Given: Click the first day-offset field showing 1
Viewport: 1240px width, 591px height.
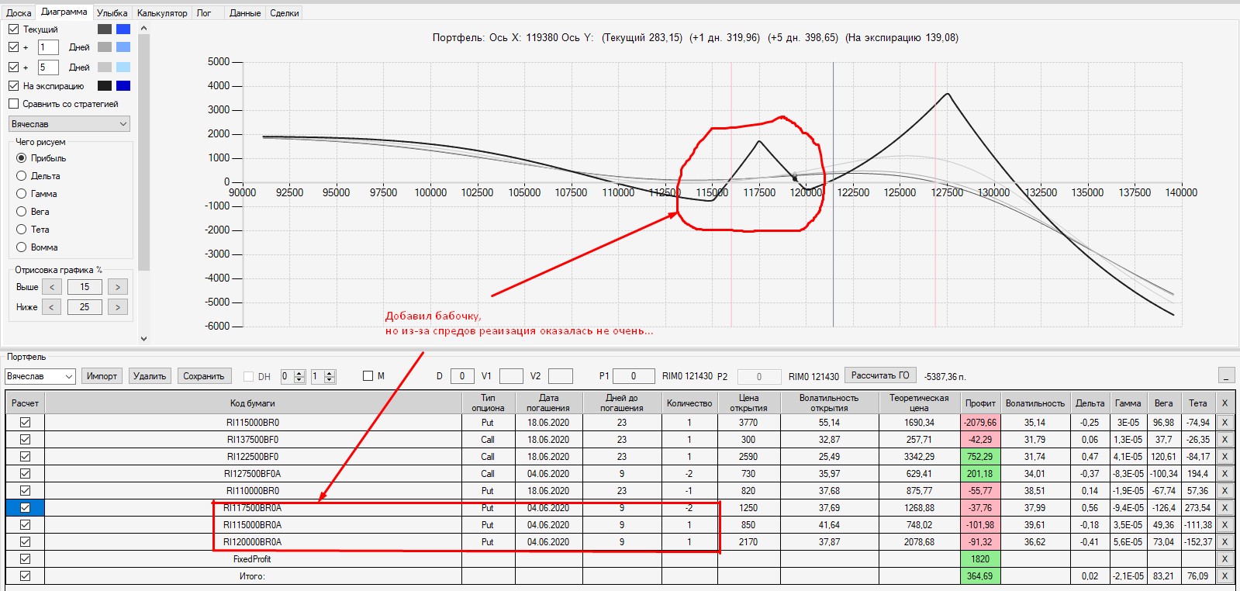Looking at the screenshot, I should pyautogui.click(x=48, y=47).
